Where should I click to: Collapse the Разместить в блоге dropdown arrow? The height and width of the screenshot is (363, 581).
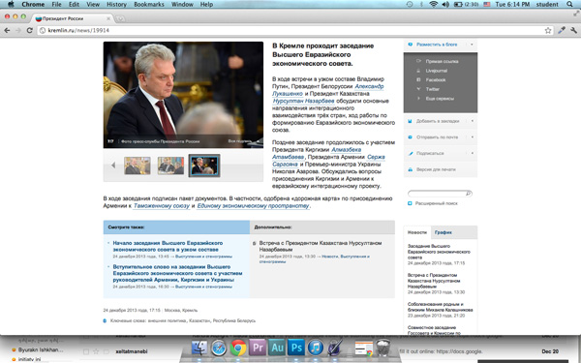click(x=473, y=45)
